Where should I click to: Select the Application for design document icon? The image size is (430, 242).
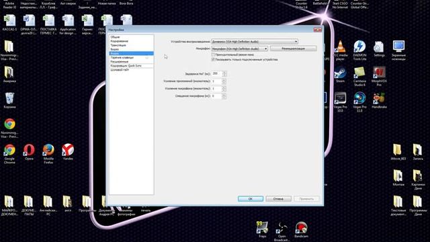pyautogui.click(x=68, y=21)
